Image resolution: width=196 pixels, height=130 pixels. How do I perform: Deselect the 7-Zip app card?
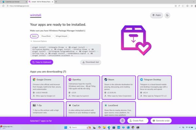(x=47, y=109)
